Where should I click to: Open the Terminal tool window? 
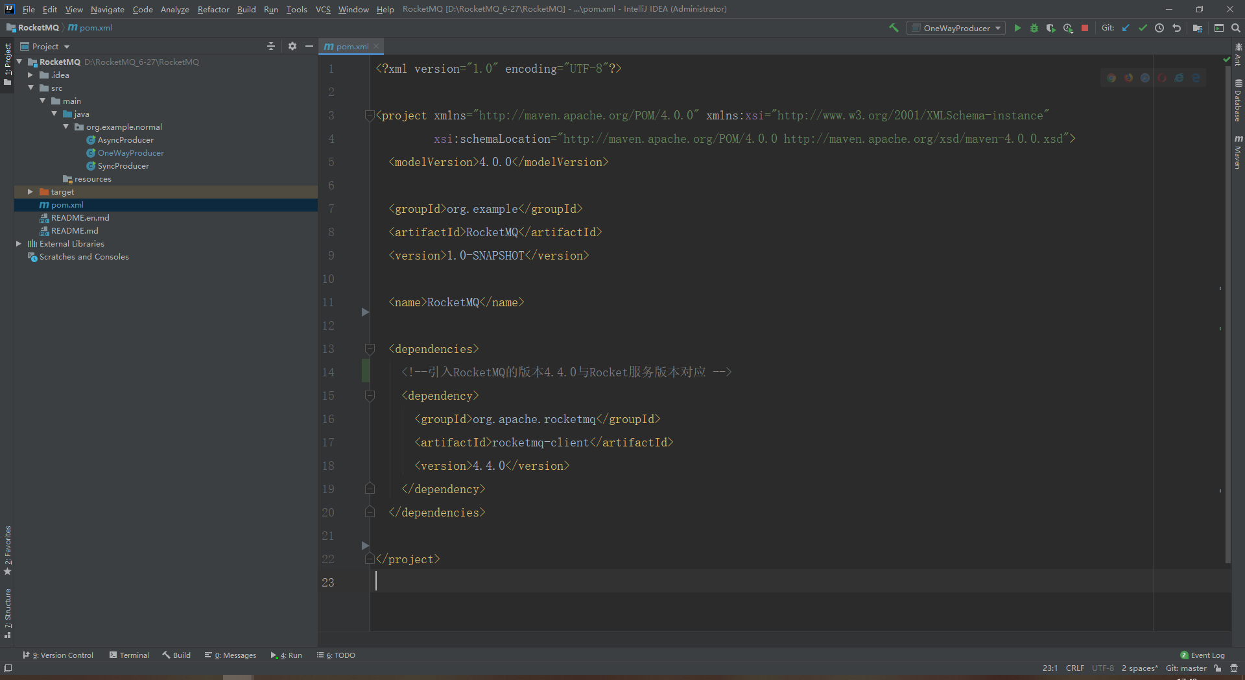[x=129, y=655]
